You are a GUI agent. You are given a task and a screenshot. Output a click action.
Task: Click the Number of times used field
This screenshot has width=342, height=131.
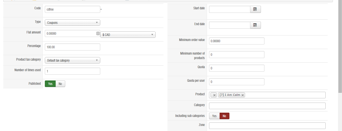pyautogui.click(x=72, y=71)
